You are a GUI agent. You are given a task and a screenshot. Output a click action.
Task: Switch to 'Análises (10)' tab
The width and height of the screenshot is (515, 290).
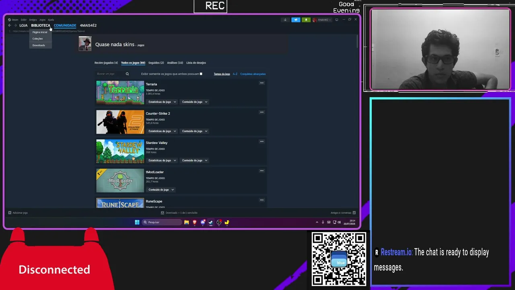(x=175, y=63)
